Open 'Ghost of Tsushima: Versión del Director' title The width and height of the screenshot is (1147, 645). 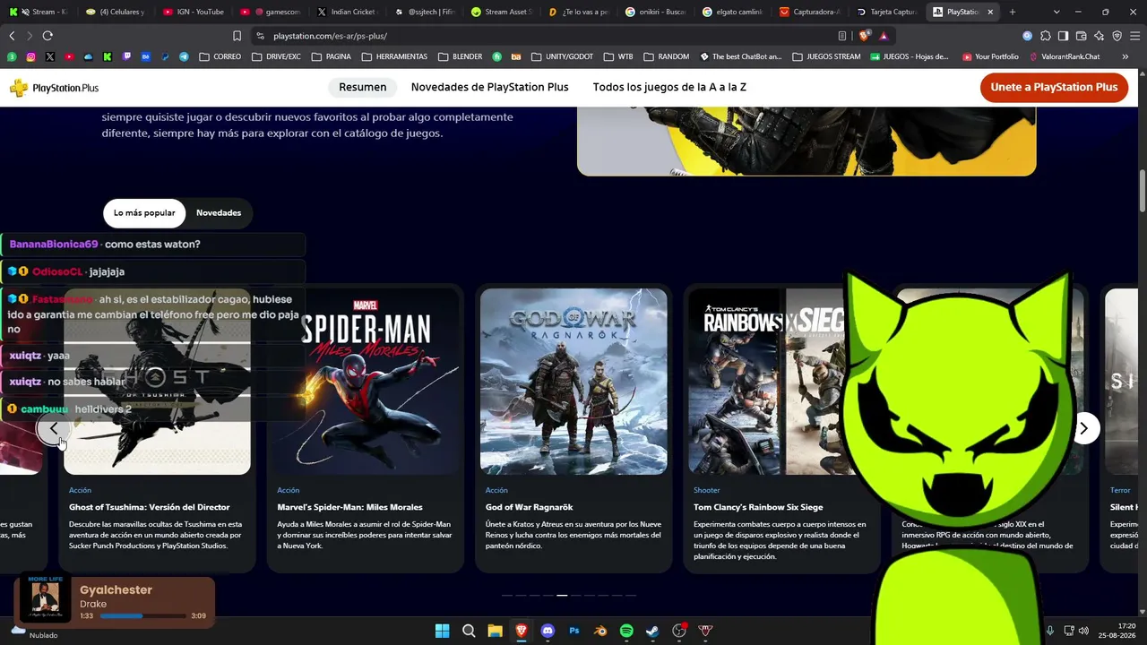click(x=150, y=507)
